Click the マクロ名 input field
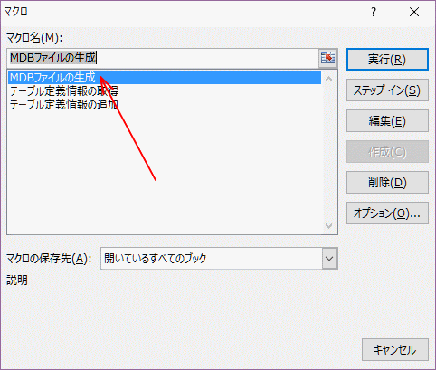This screenshot has width=436, height=370. (x=163, y=58)
